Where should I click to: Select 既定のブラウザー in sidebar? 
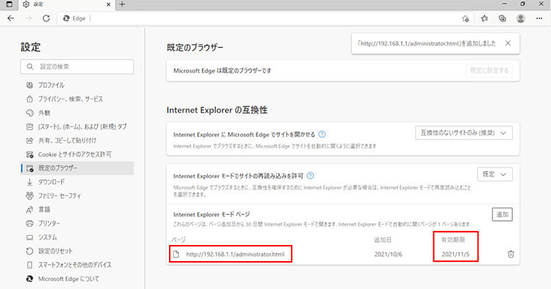[77, 168]
